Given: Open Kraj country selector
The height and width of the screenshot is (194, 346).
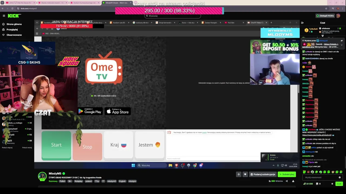Looking at the screenshot, I should coord(118,145).
